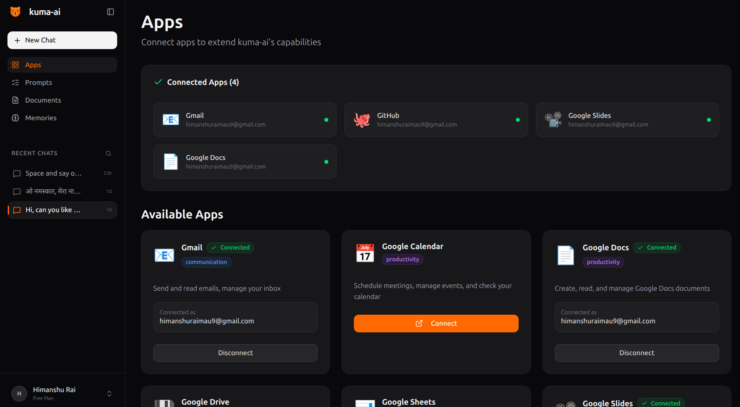
Task: Search recent chats magnifier icon
Action: (x=108, y=153)
